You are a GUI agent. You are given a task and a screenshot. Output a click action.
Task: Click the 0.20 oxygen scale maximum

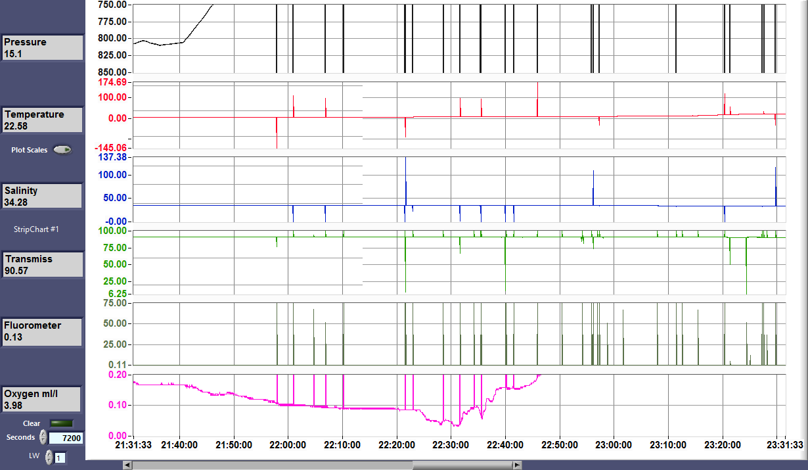(x=118, y=375)
